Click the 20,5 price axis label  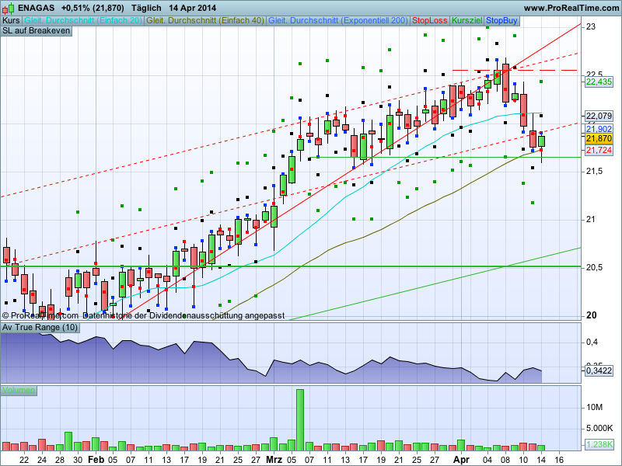click(x=594, y=268)
